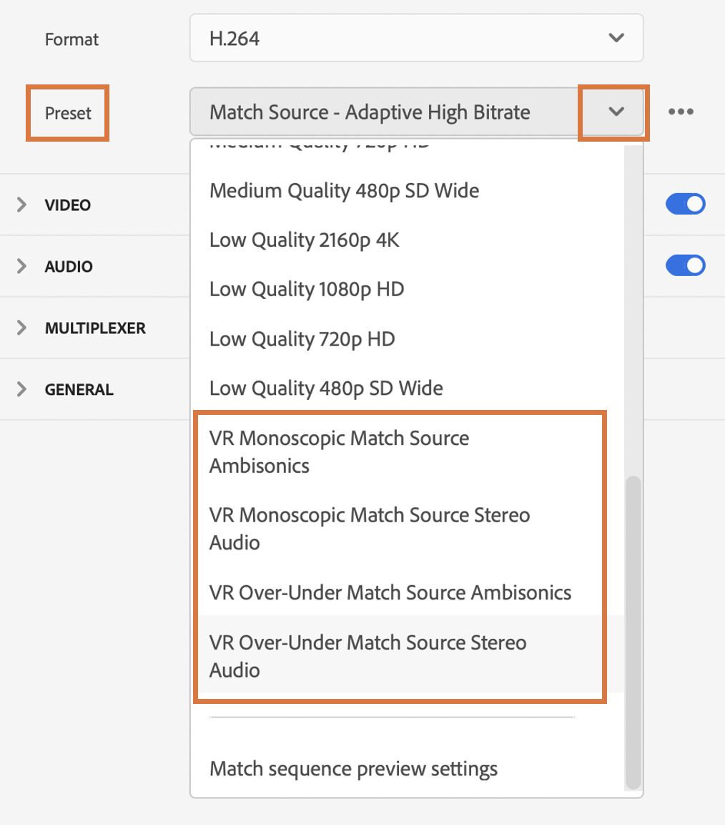Pick Low Quality 1080p HD preset
This screenshot has height=827, width=725.
(x=307, y=290)
